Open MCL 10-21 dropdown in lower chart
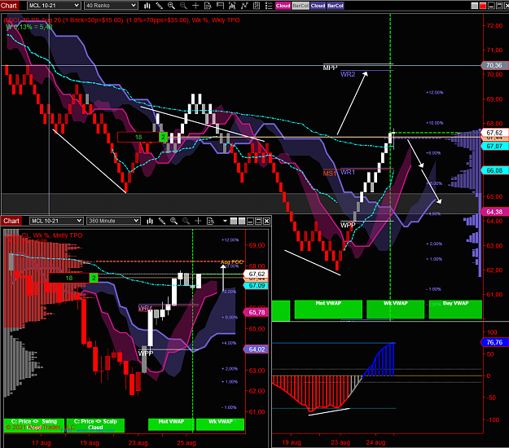 (56, 221)
